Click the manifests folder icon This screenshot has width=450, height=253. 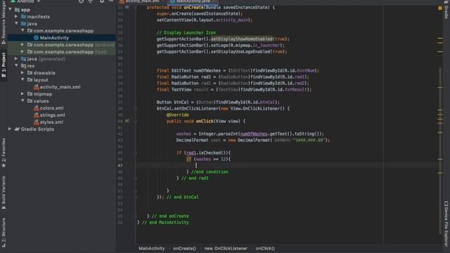(23, 17)
